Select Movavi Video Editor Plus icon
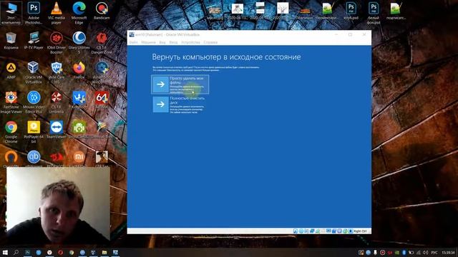This screenshot has width=458, height=257. [34, 102]
